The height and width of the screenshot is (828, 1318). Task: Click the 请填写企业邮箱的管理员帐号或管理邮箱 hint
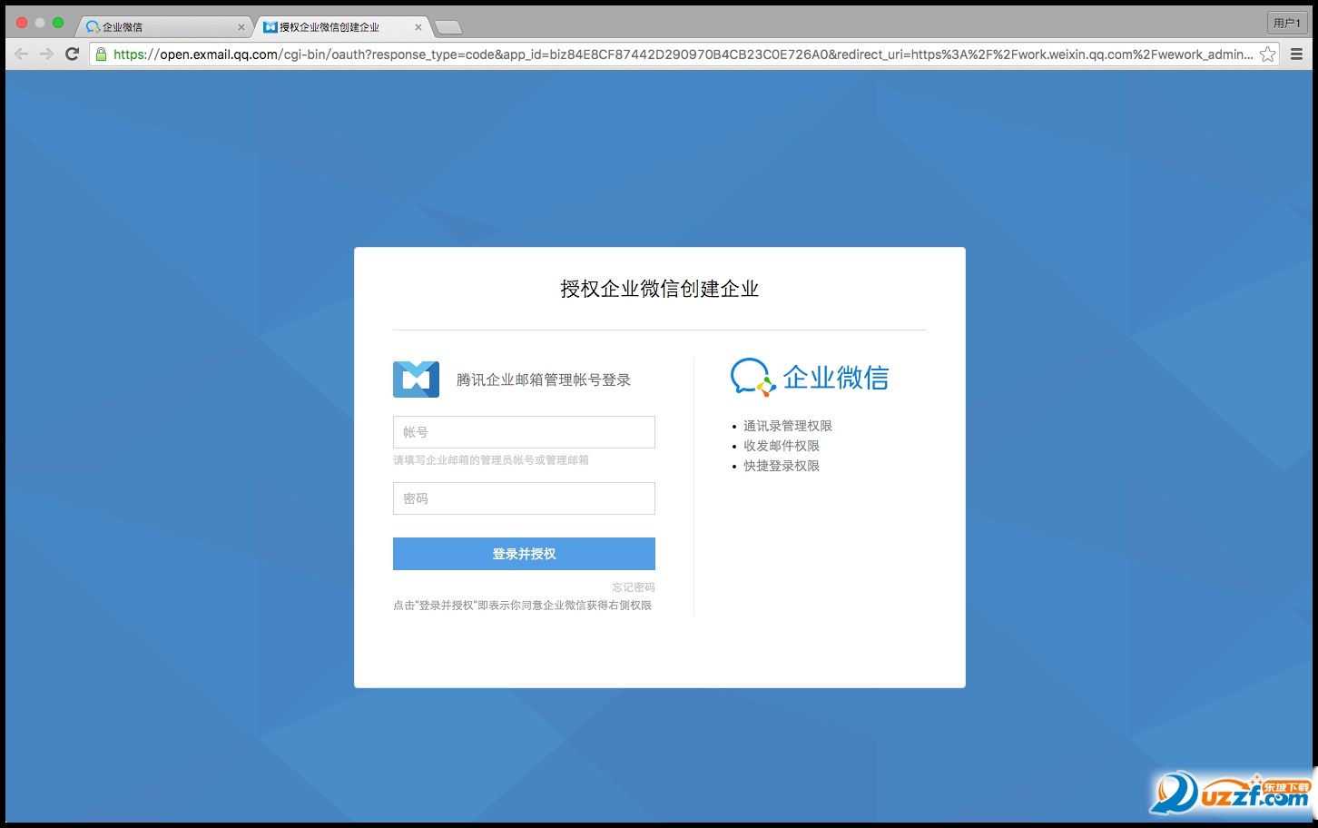(x=491, y=460)
